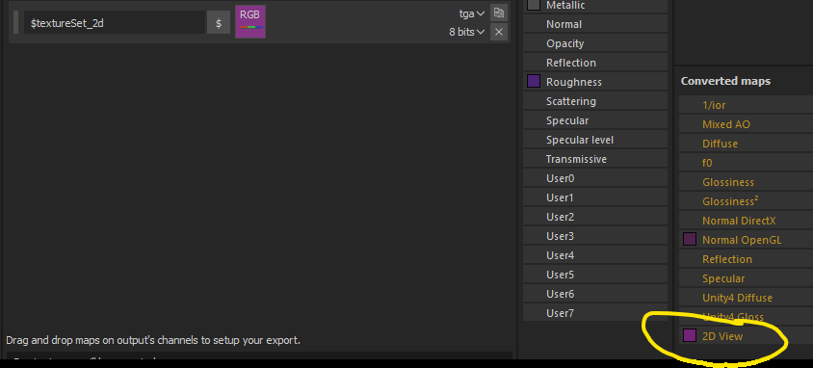Select the 2D View converted map

747,336
